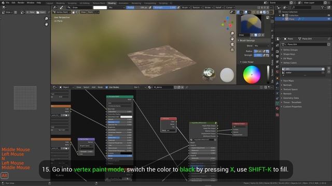Click New button in image editor
332x186 pixels.
31,12
